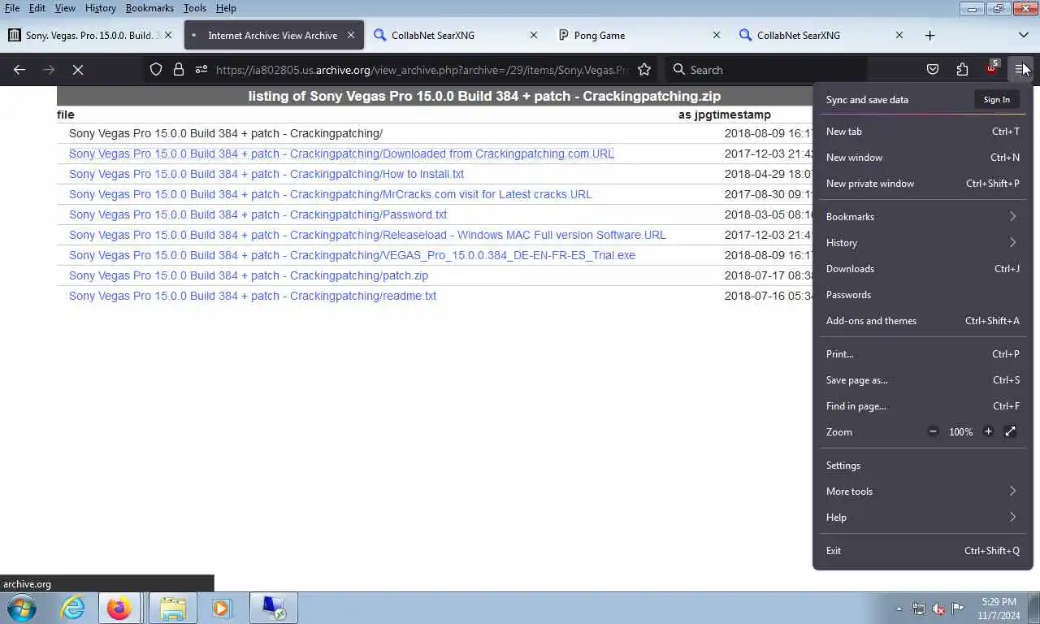The height and width of the screenshot is (624, 1040).
Task: Close the first CollabNet SearXNG tab
Action: pyautogui.click(x=534, y=35)
